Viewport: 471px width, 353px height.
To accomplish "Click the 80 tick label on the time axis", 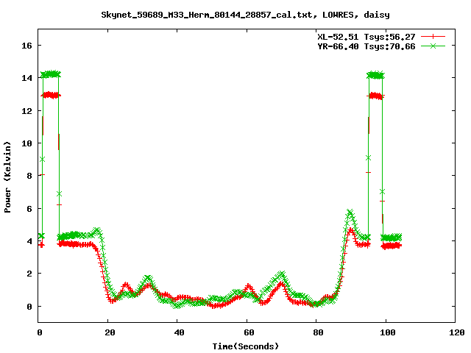I will 316,332.
